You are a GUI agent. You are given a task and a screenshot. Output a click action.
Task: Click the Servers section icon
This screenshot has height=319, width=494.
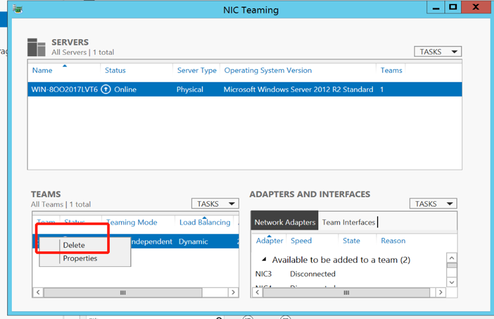pos(36,47)
